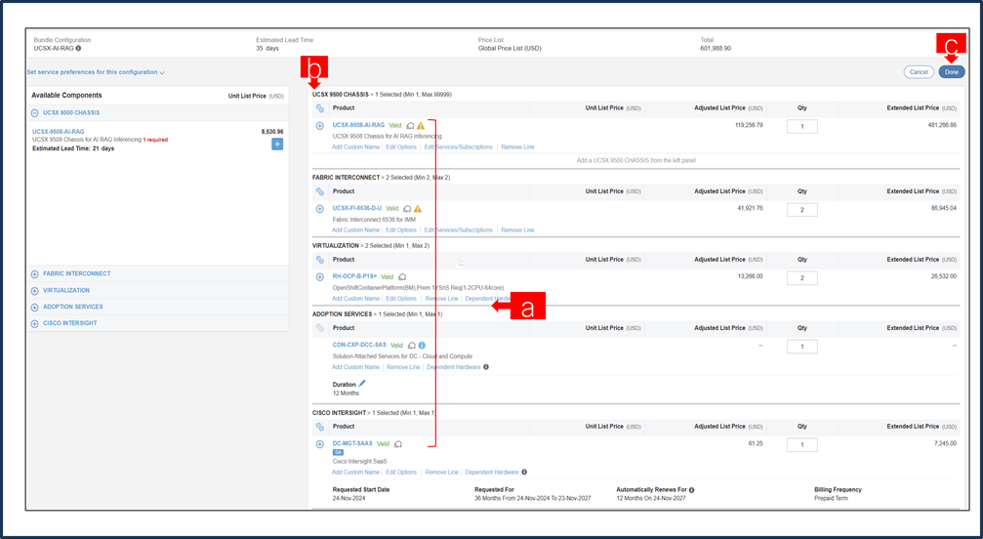Expand the RH-OCP-B-P1S= product line
The height and width of the screenshot is (539, 983).
[320, 277]
